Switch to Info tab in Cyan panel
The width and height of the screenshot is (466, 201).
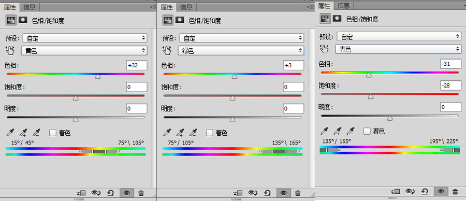coord(344,6)
